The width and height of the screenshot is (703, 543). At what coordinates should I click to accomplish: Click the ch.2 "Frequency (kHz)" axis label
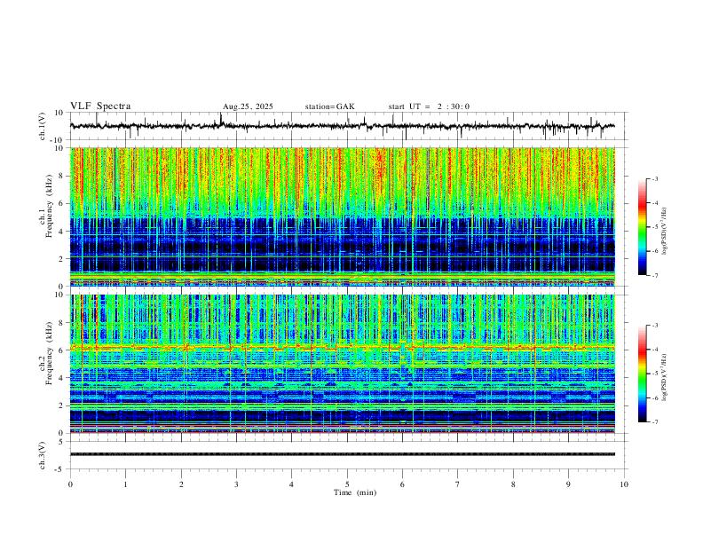pyautogui.click(x=49, y=352)
